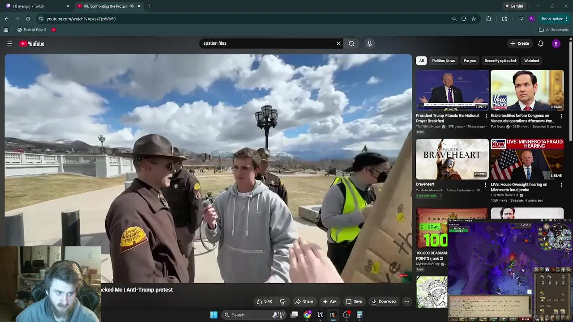Open the YouTube bookmark icon in bookmarks bar
Viewport: 573px width, 322px height.
[53, 30]
